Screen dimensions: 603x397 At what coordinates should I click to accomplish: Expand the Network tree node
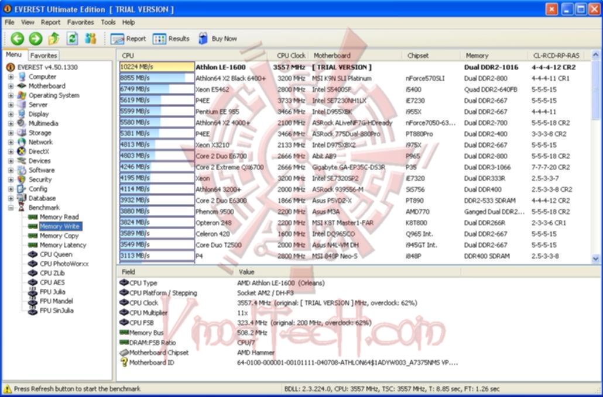tap(11, 142)
